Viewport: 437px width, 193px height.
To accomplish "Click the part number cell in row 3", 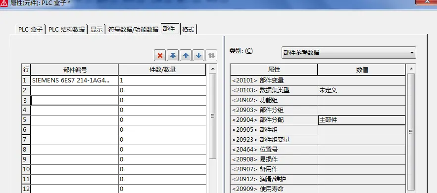I will click(x=74, y=100).
